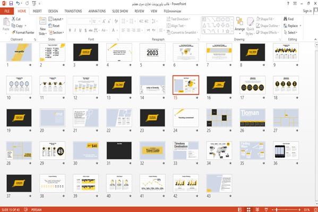
Task: Toggle text Shadow formatting
Action: coord(85,30)
